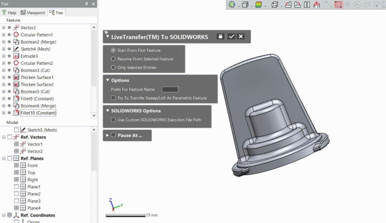Viewport: 386px width, 223px height.
Task: Select Sketch4 (Mesh) in feature tree
Action: tap(36, 49)
